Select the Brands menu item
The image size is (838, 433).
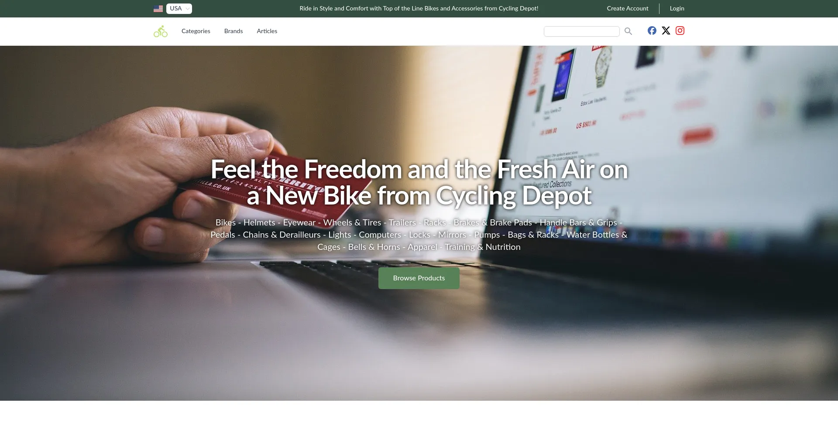coord(234,31)
